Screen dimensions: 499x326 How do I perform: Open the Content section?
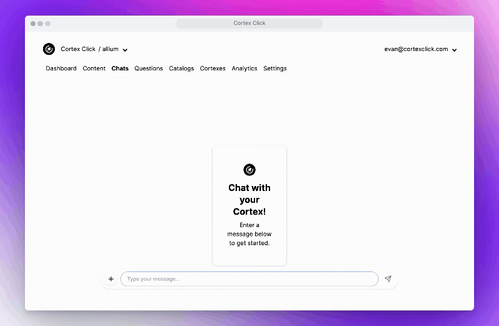pyautogui.click(x=94, y=68)
